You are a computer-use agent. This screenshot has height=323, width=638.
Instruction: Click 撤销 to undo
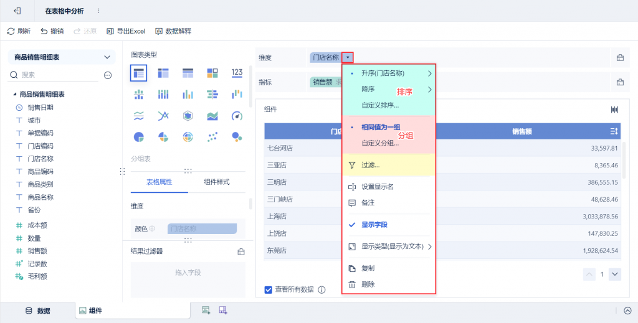tap(52, 31)
